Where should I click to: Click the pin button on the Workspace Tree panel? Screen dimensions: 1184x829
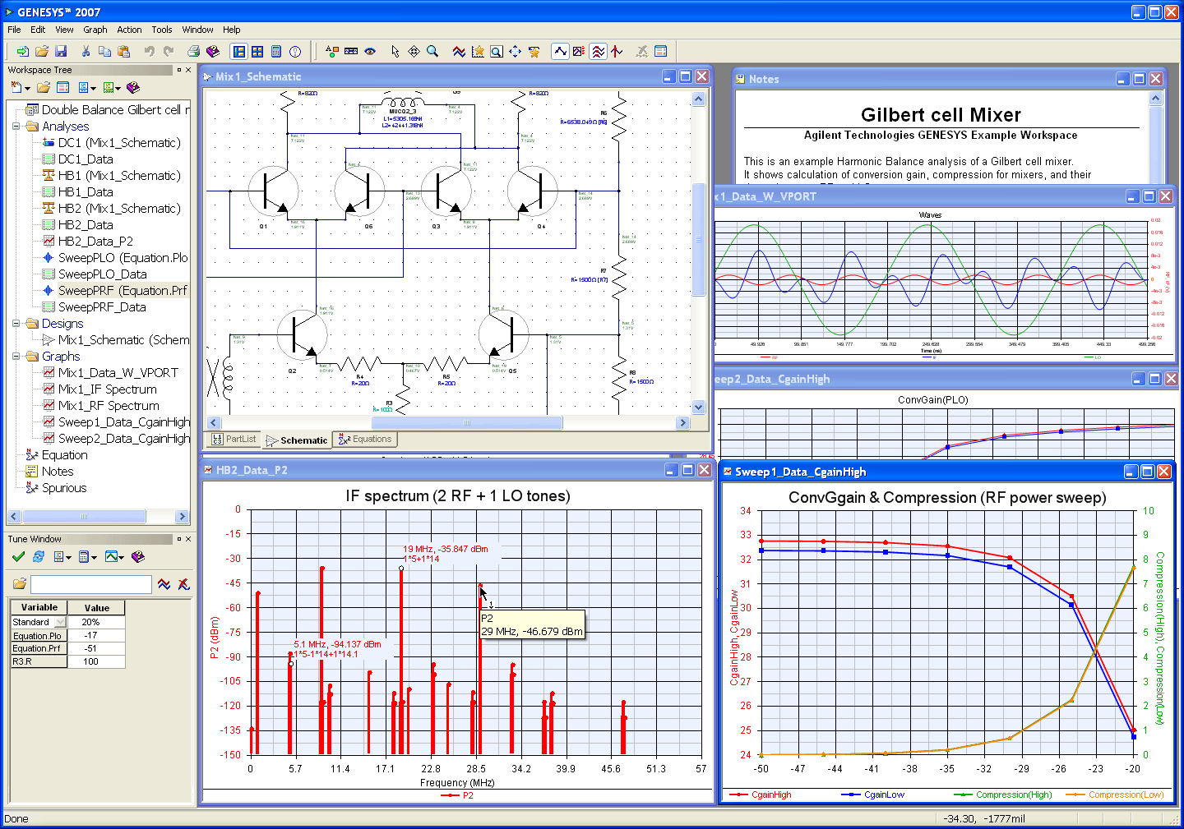coord(179,70)
